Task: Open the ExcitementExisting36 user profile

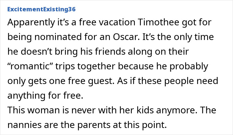Action: [x=41, y=9]
